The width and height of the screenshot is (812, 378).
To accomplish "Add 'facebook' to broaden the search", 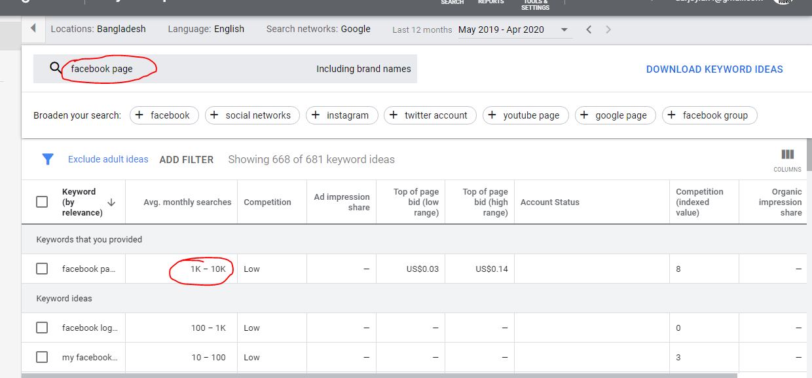I will point(164,115).
